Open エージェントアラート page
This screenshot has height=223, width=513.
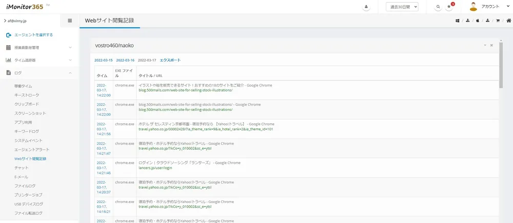[x=32, y=150]
